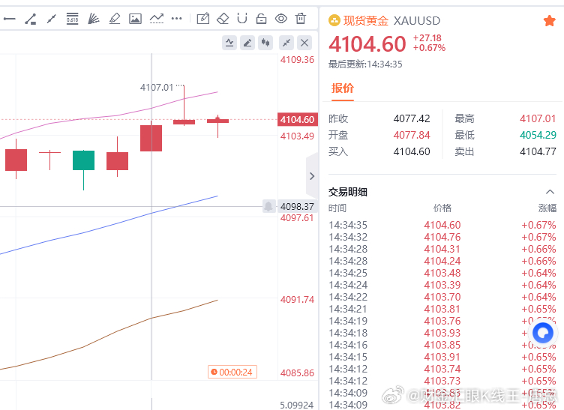Select the horizontal line drawing tool
Screen dimensions: 564x410
click(x=9, y=19)
